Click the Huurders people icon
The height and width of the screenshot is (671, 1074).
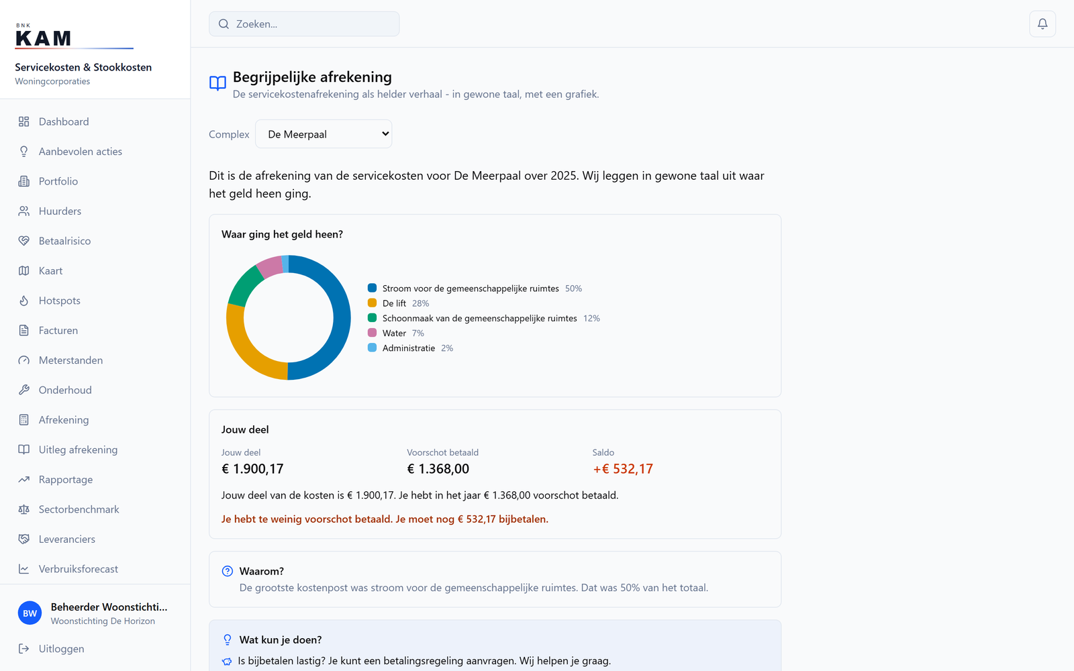24,211
